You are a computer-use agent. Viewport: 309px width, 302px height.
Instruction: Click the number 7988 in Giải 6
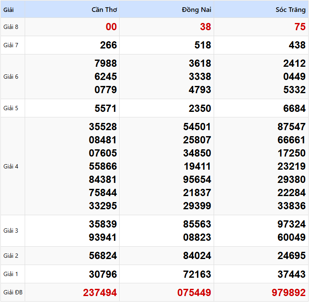click(x=106, y=63)
